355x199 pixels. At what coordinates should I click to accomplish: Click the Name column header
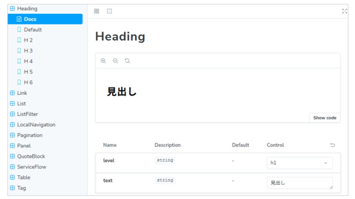[x=110, y=145]
